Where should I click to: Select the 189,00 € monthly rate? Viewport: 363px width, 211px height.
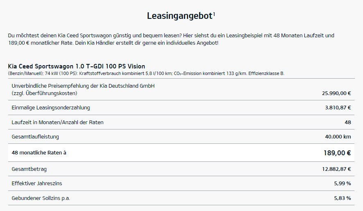(x=337, y=153)
